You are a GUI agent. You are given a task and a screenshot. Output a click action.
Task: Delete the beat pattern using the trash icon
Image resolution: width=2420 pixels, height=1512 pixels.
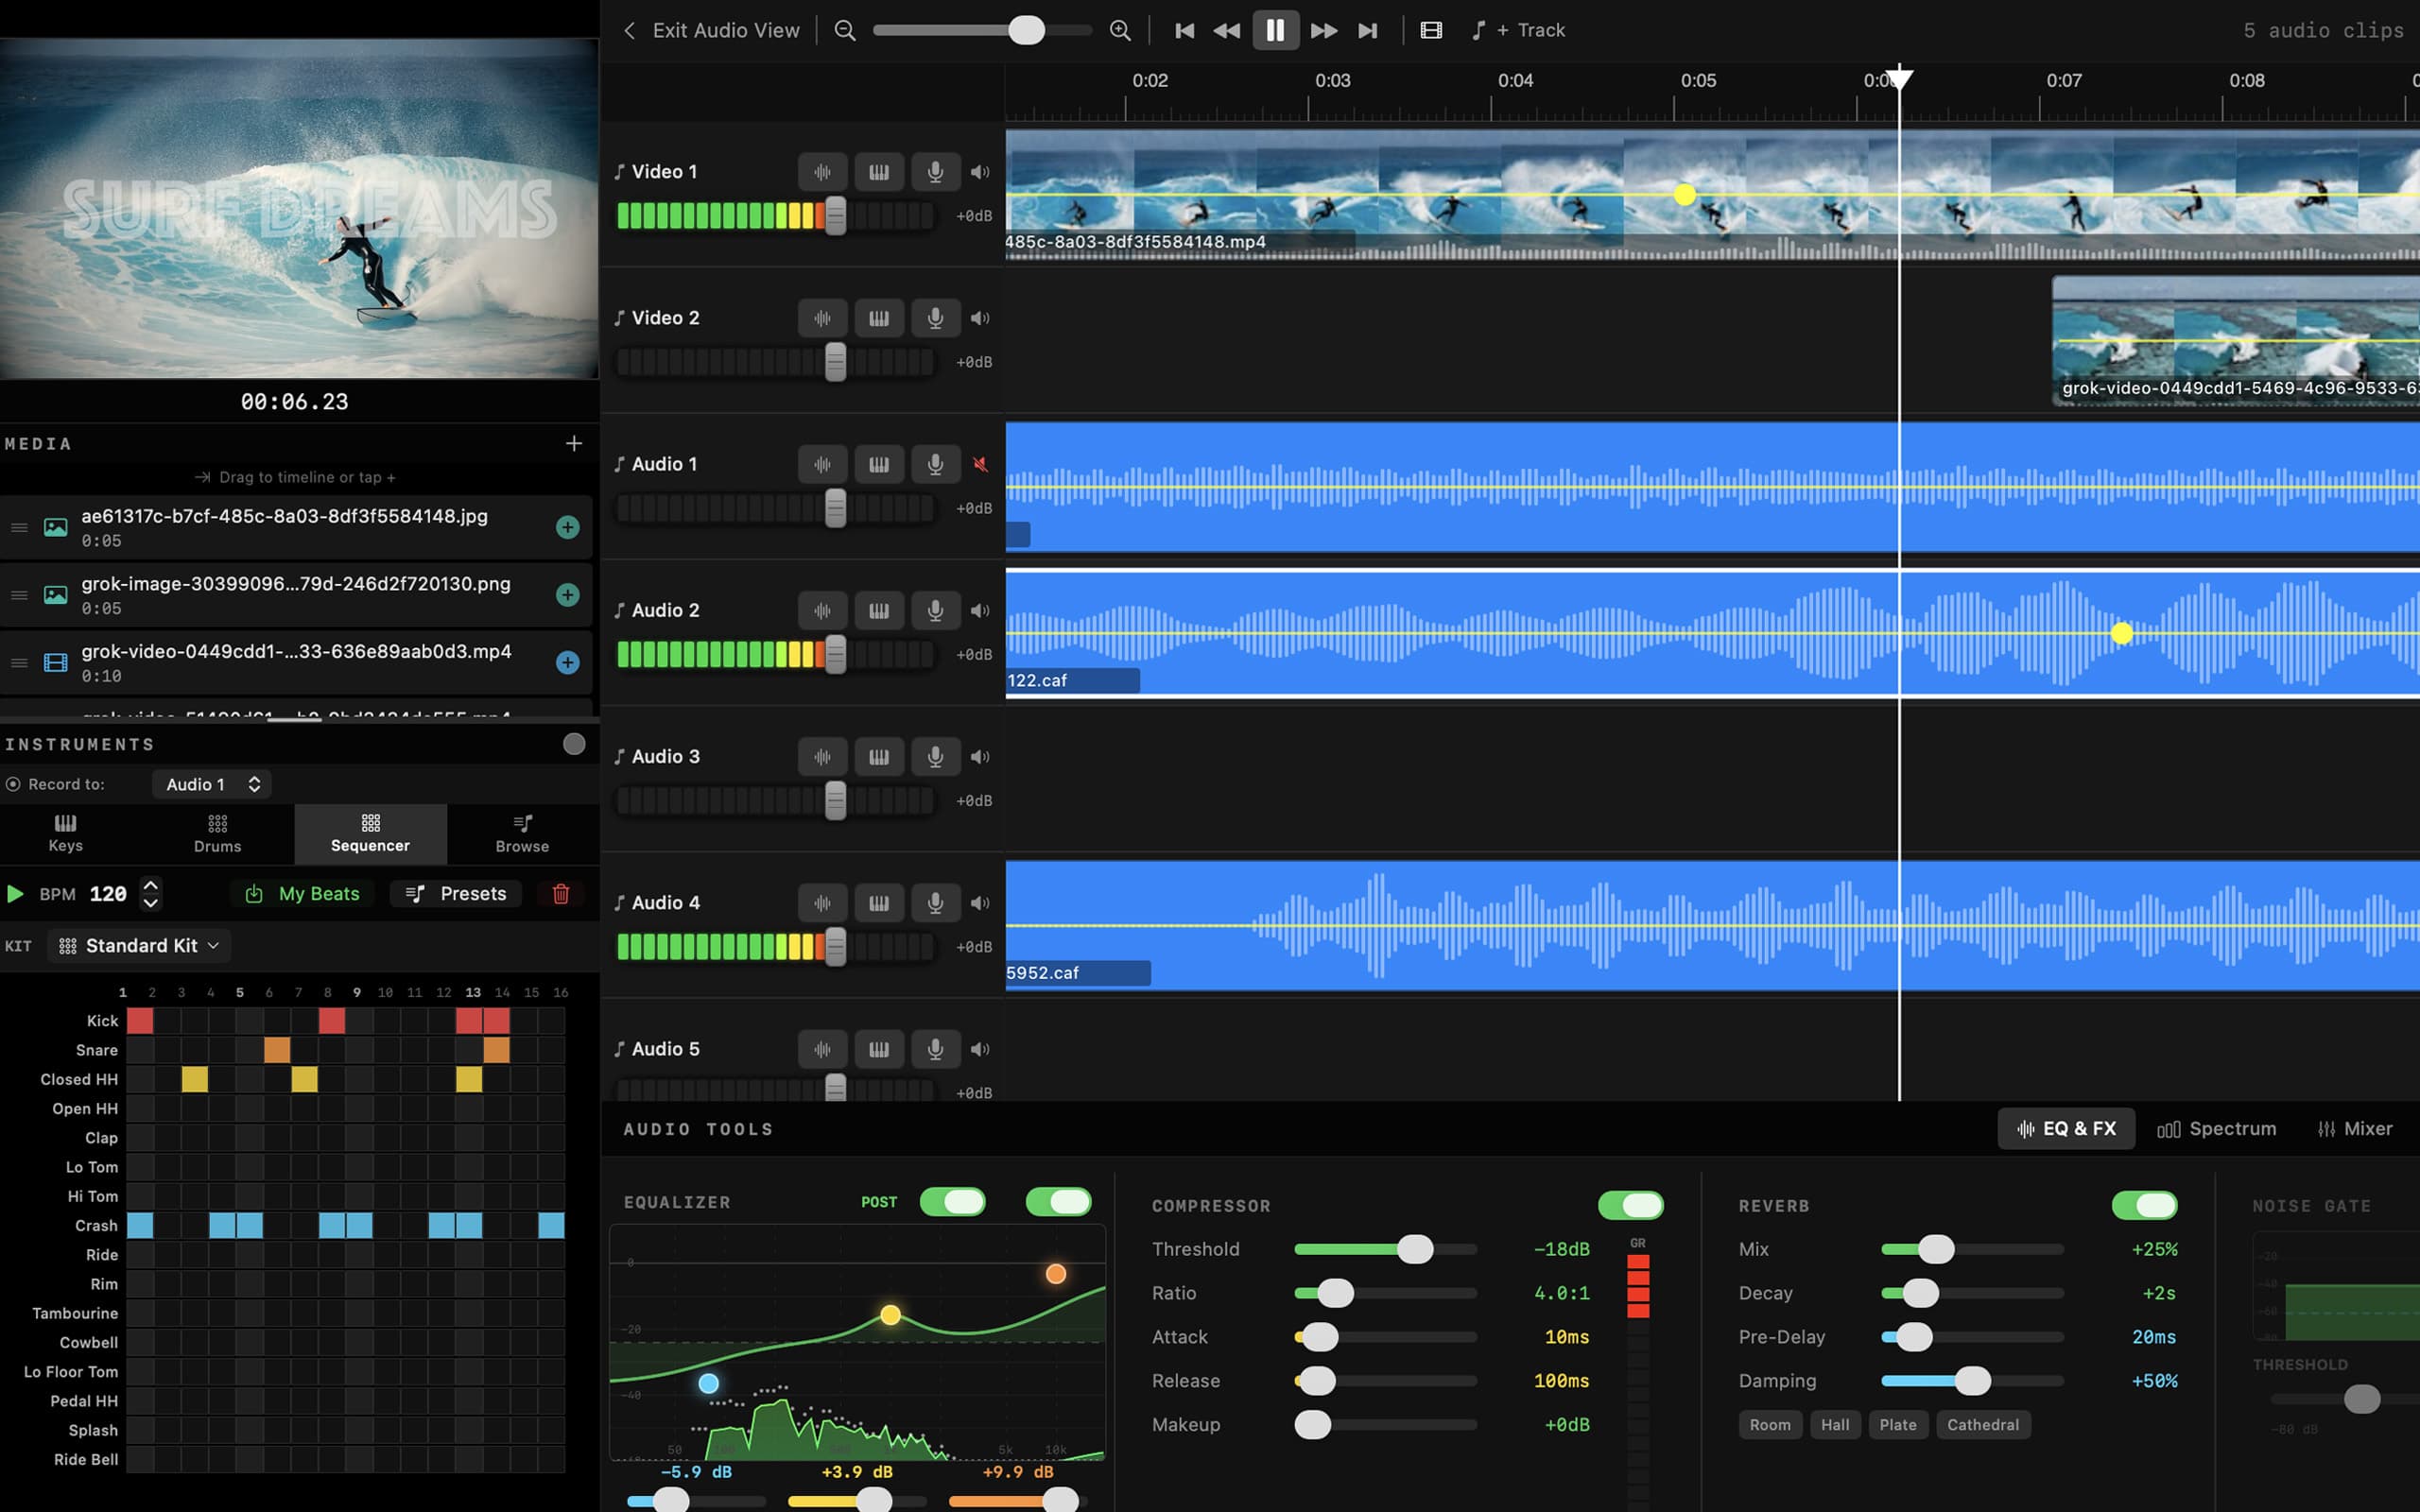click(x=561, y=893)
